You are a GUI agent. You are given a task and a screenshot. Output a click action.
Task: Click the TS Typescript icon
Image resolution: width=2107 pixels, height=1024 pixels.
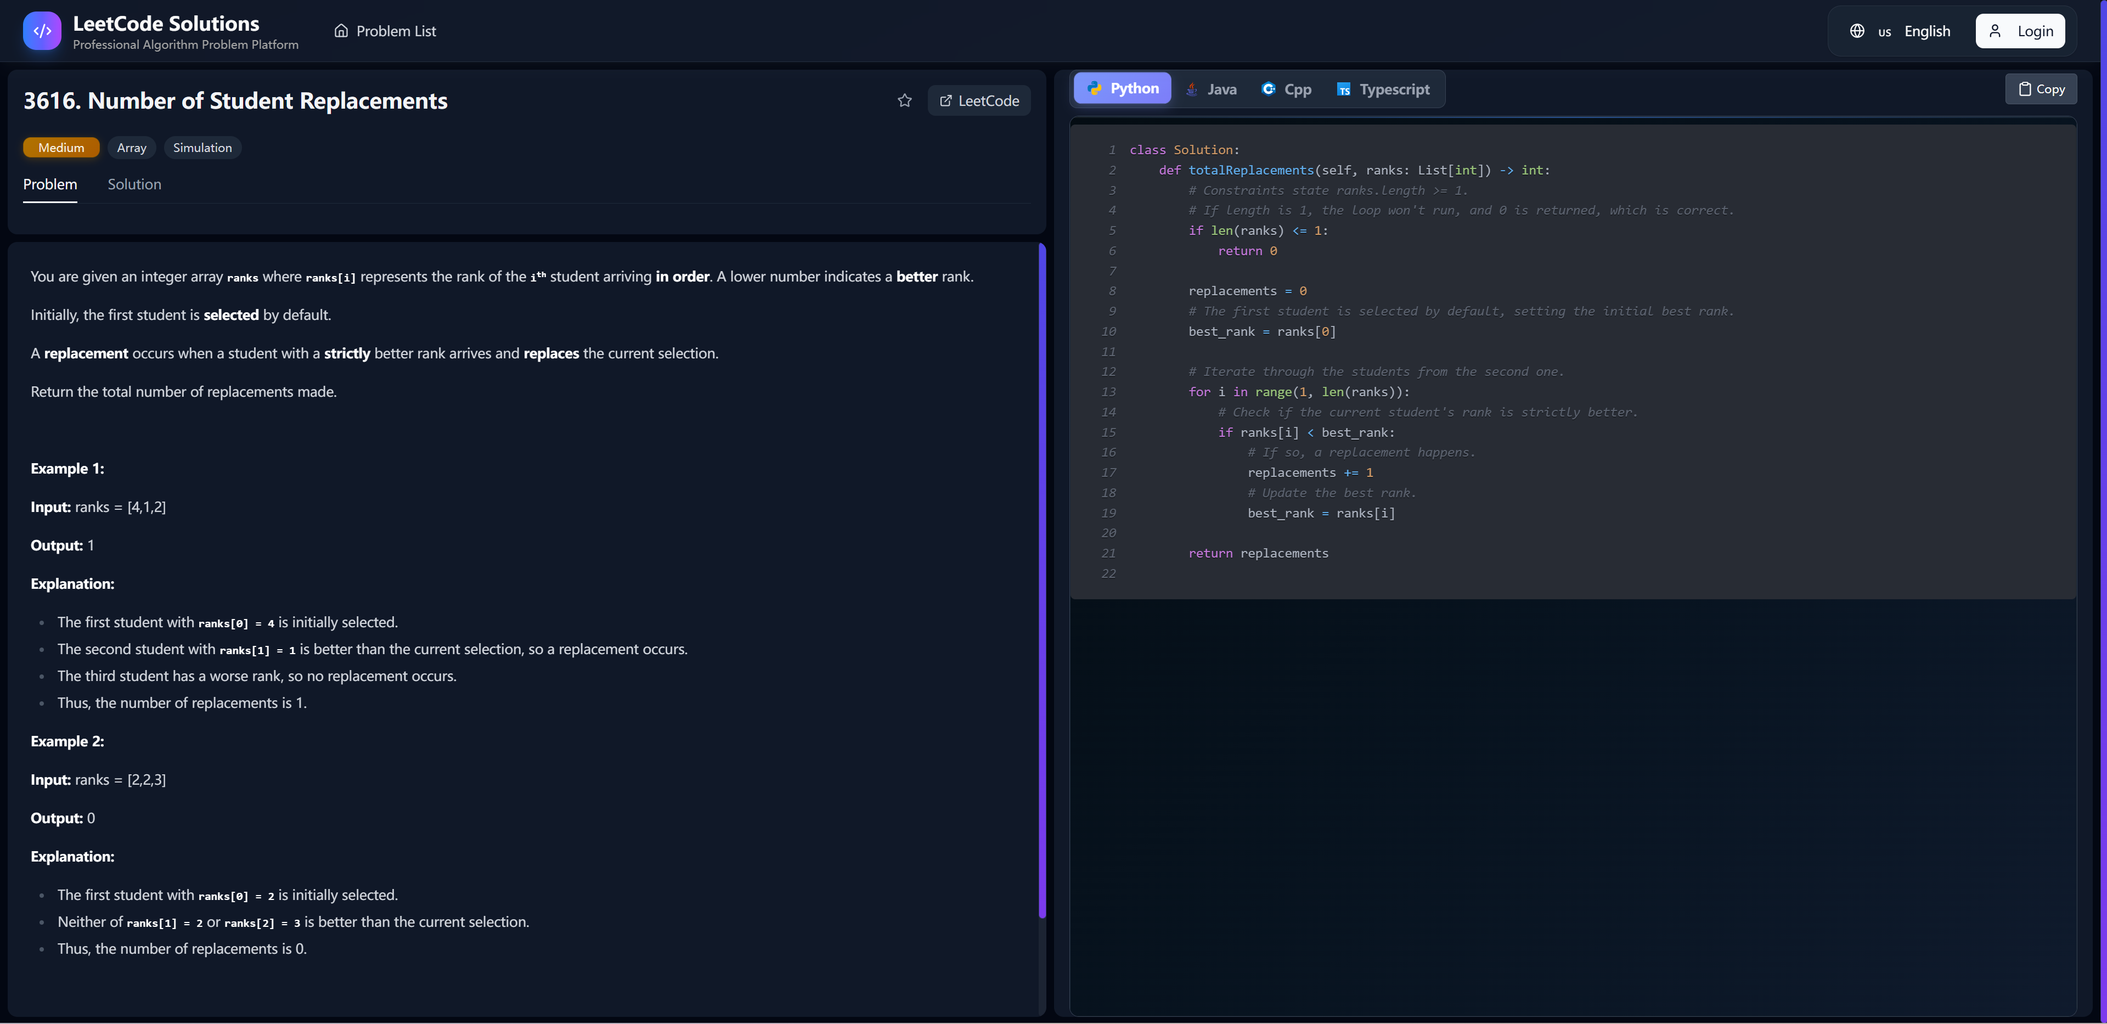click(1343, 89)
